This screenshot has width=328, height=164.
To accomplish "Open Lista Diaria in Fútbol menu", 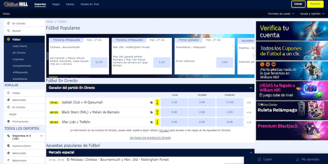I will point(20,46).
